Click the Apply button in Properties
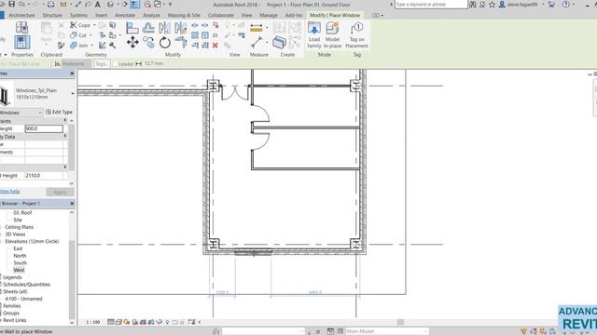Viewport: 597px width, 335px height. click(60, 193)
